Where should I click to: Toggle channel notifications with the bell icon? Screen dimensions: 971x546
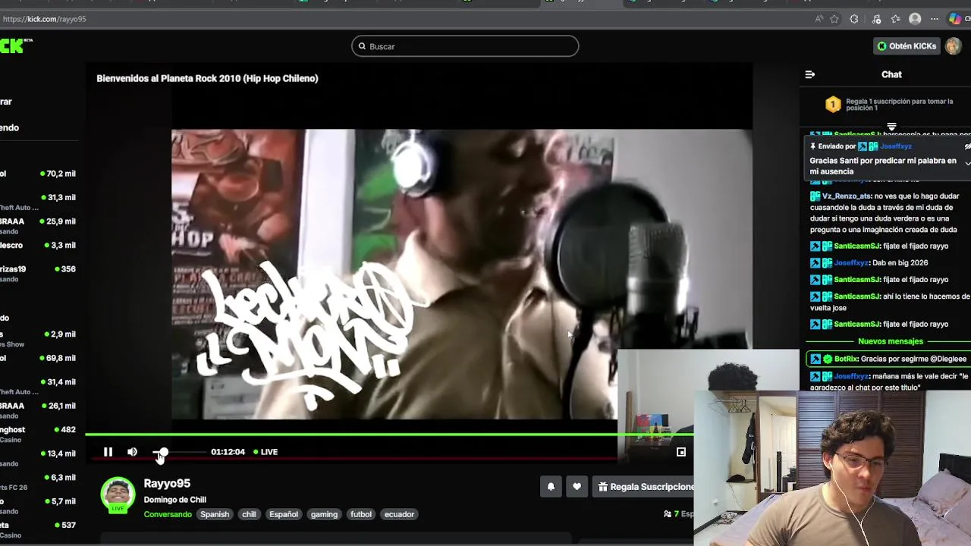(x=551, y=487)
